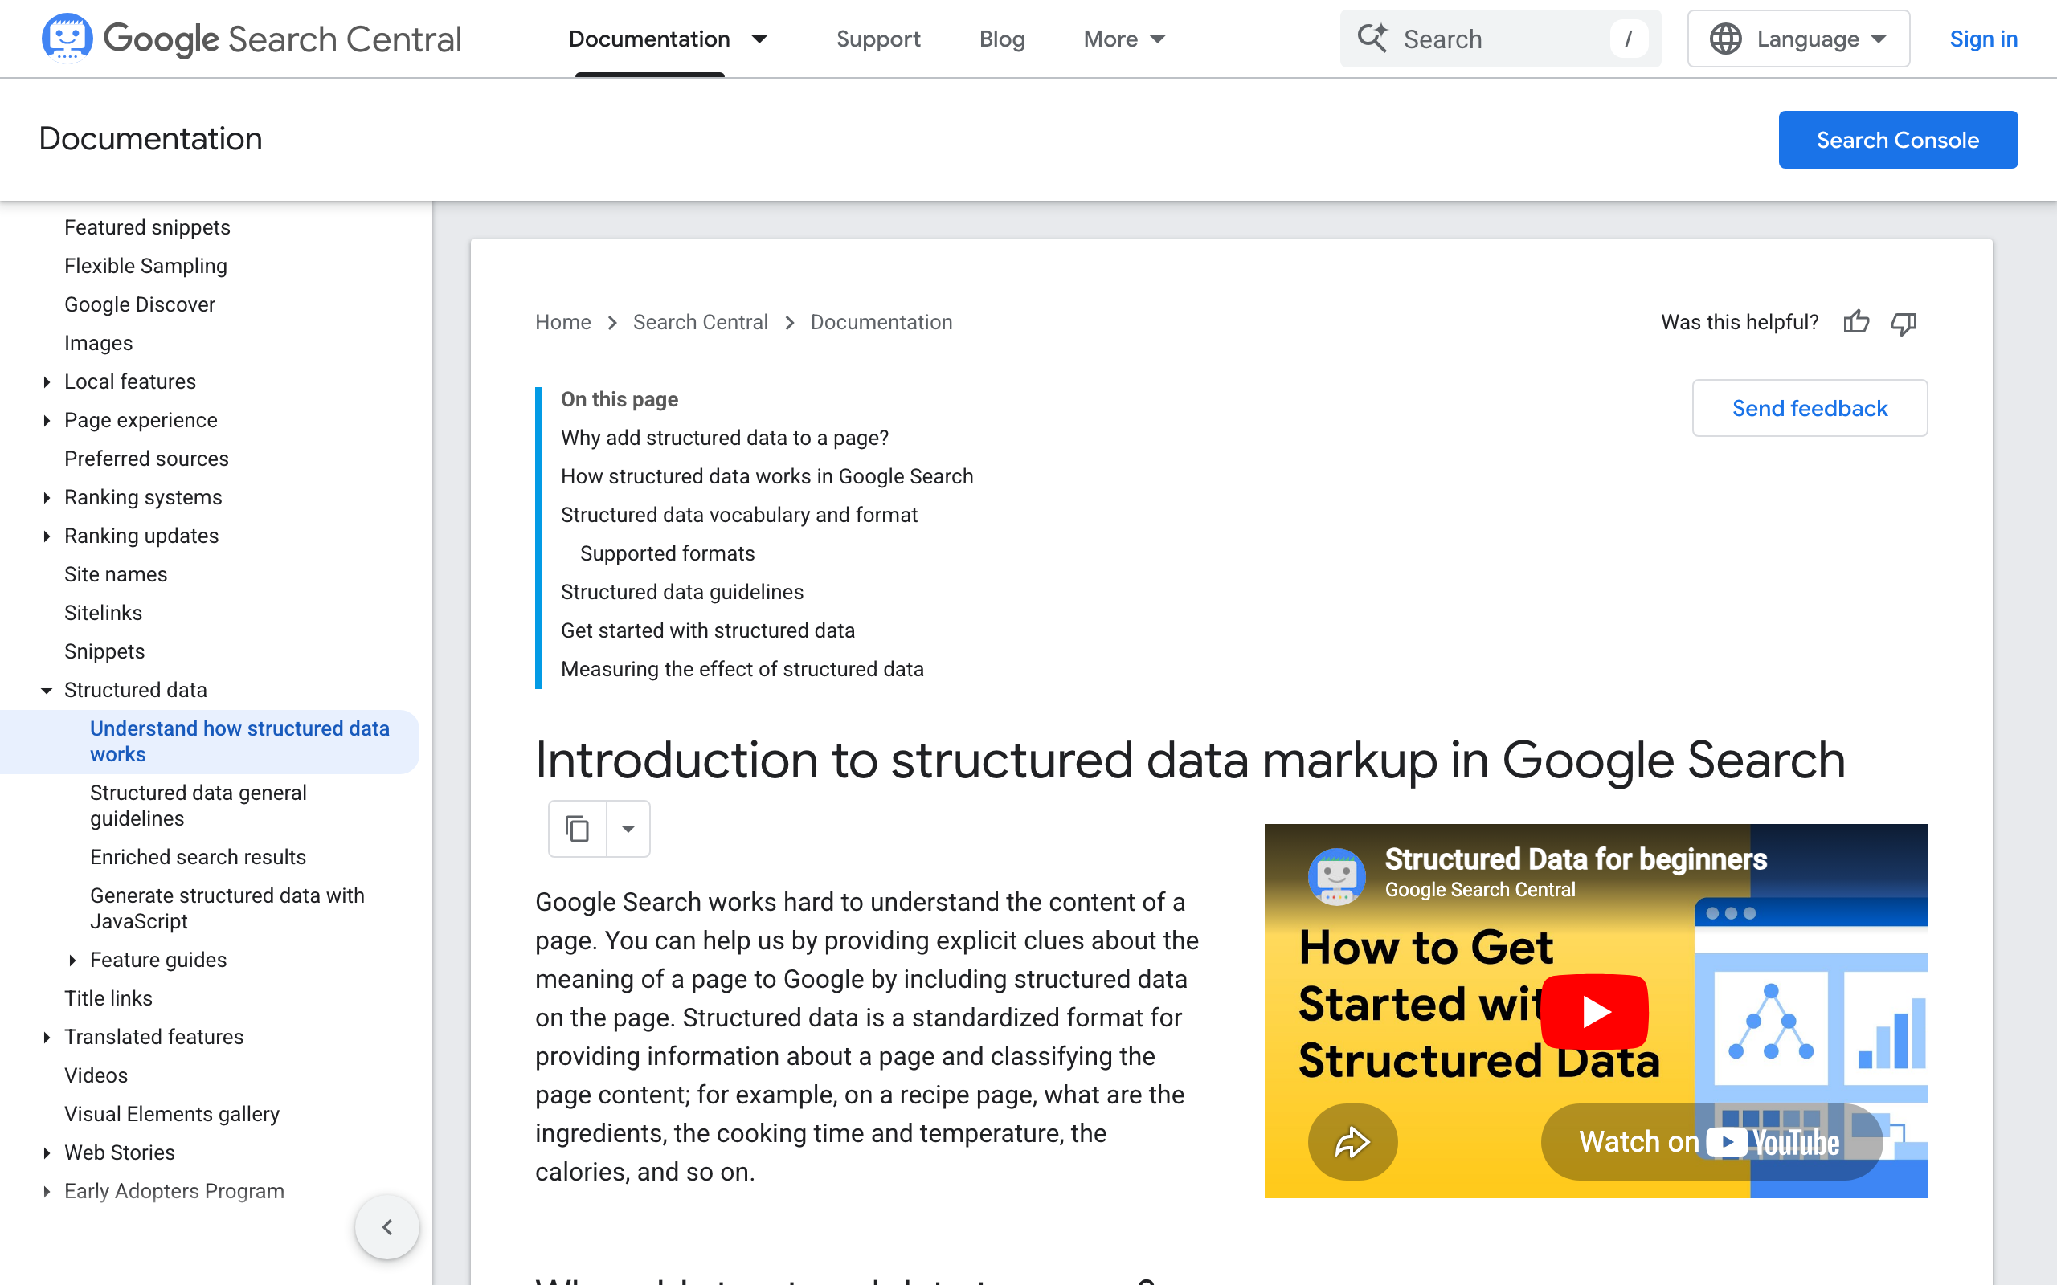
Task: Jump to Structured data vocabulary and format
Action: point(738,515)
